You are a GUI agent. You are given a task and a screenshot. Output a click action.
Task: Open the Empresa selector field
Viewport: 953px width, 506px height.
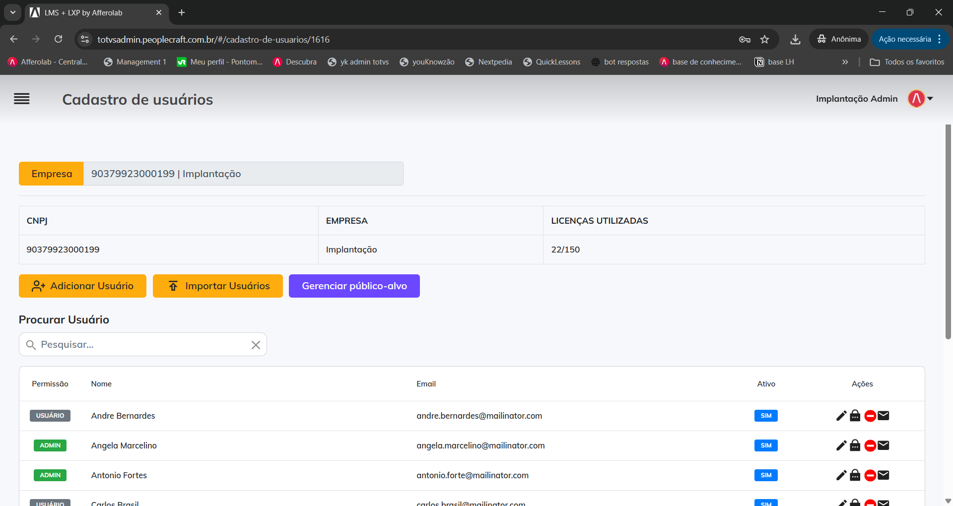coord(243,174)
